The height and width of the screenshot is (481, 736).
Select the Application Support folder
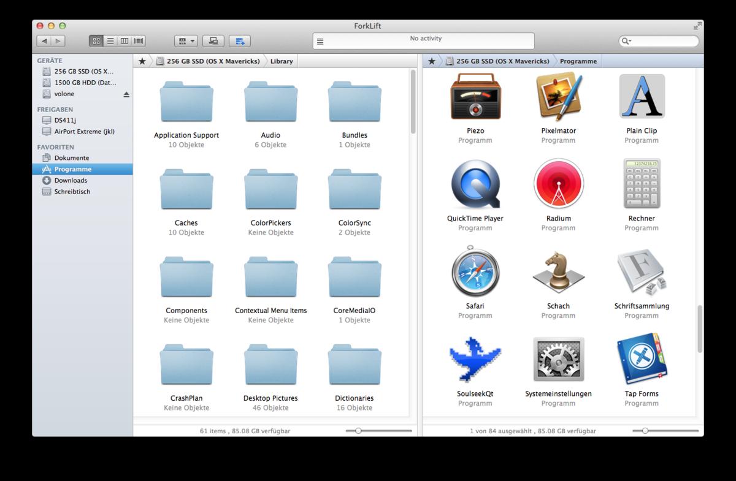186,101
